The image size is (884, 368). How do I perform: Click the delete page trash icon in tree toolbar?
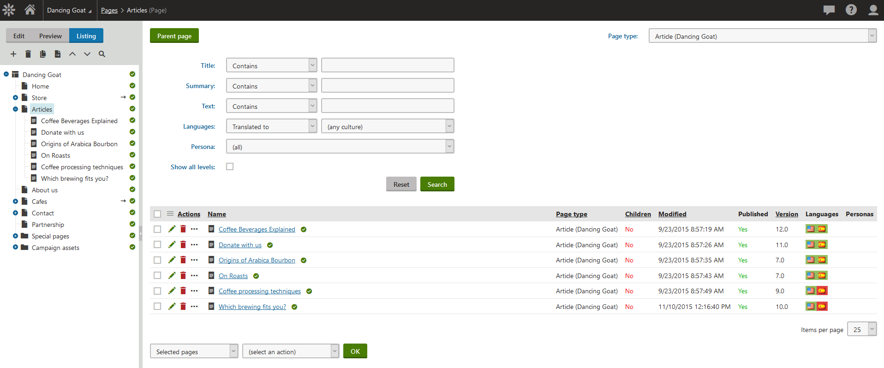(28, 54)
